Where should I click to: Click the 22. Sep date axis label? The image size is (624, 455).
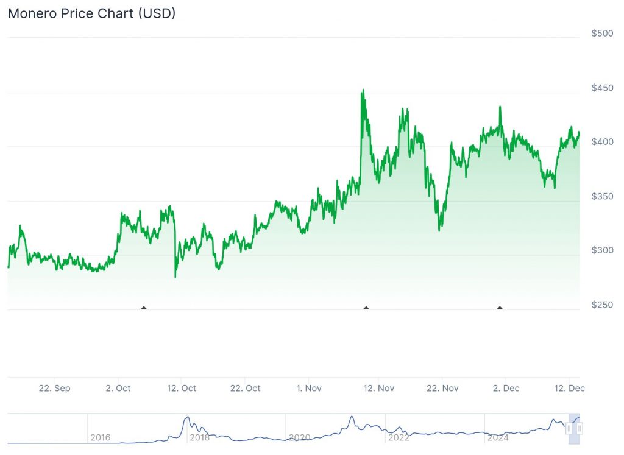[54, 388]
